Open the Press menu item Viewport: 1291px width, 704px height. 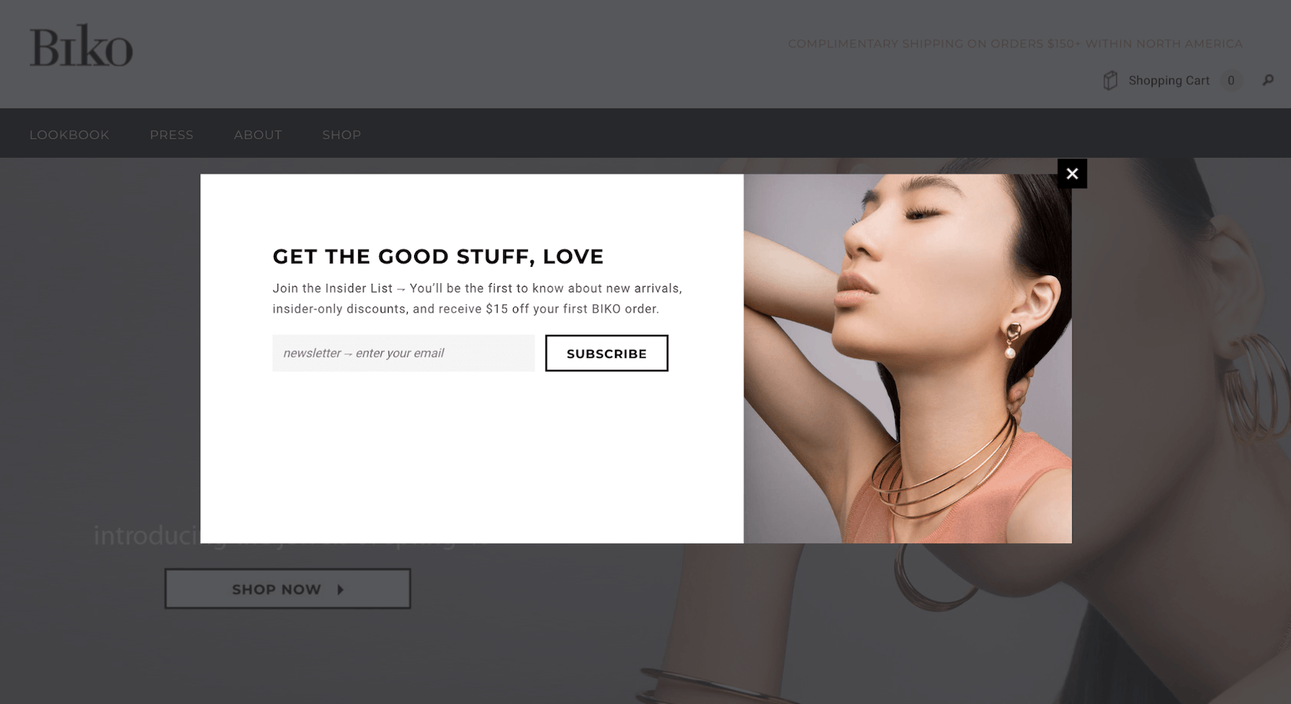pyautogui.click(x=171, y=134)
